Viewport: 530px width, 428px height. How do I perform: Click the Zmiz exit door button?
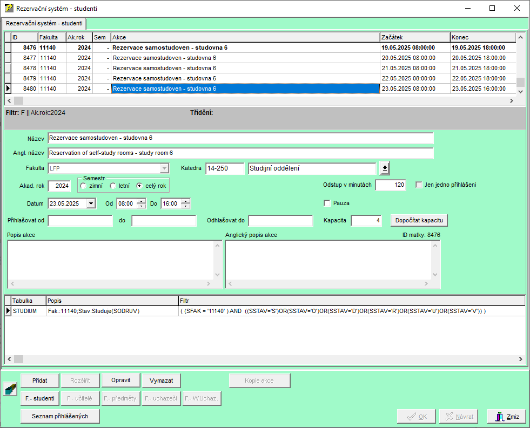coord(506,417)
